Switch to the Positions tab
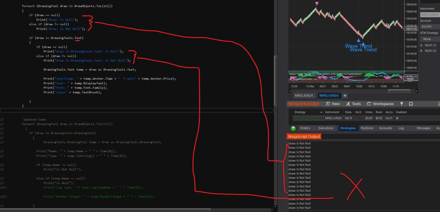 [367, 128]
